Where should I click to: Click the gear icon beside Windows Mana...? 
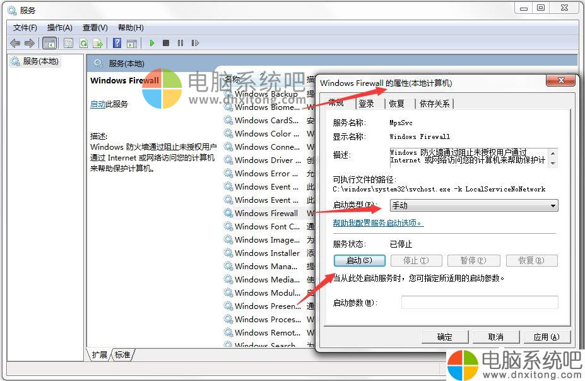pyautogui.click(x=228, y=266)
